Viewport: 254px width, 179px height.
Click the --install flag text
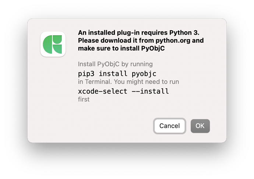(150, 91)
